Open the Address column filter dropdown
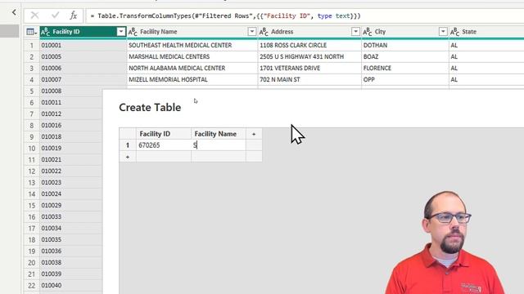524x294 pixels. (x=355, y=32)
